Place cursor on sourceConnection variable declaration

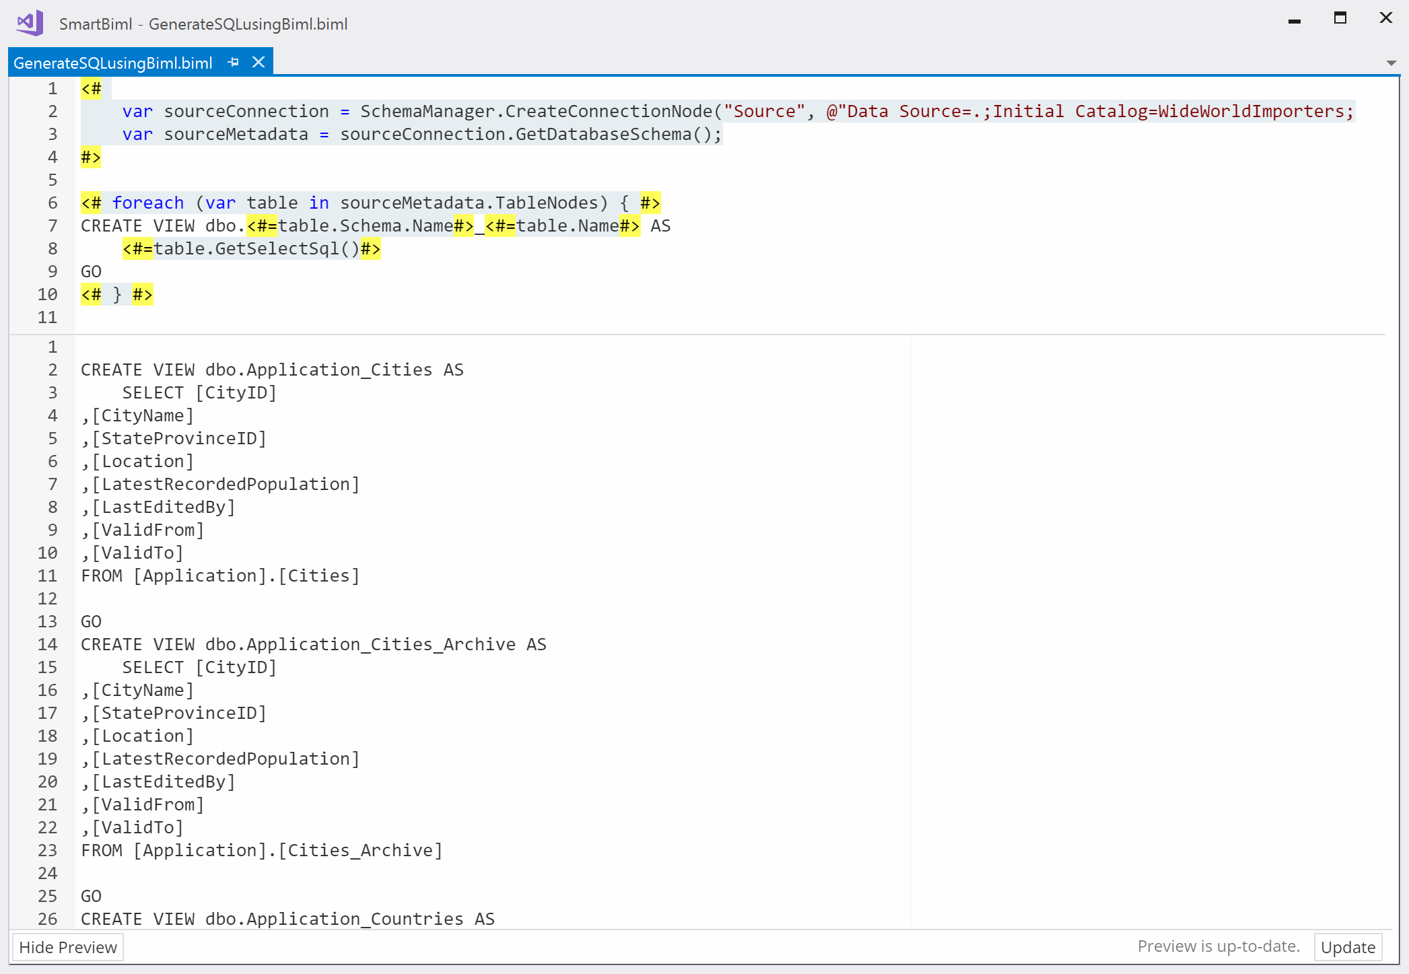tap(246, 111)
